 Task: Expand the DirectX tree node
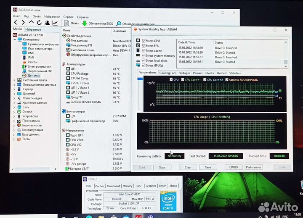coord(14,112)
